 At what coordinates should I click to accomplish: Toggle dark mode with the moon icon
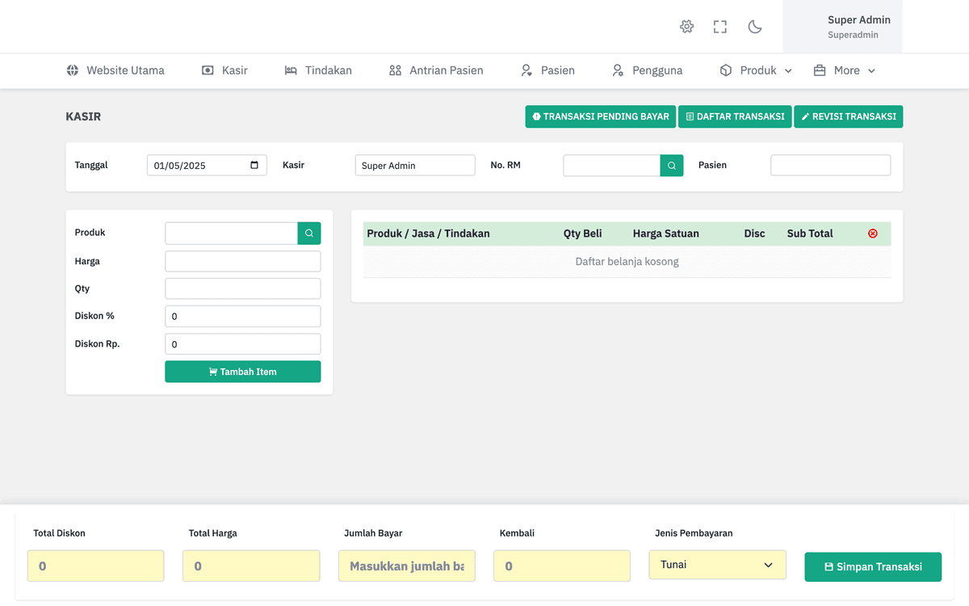tap(755, 27)
